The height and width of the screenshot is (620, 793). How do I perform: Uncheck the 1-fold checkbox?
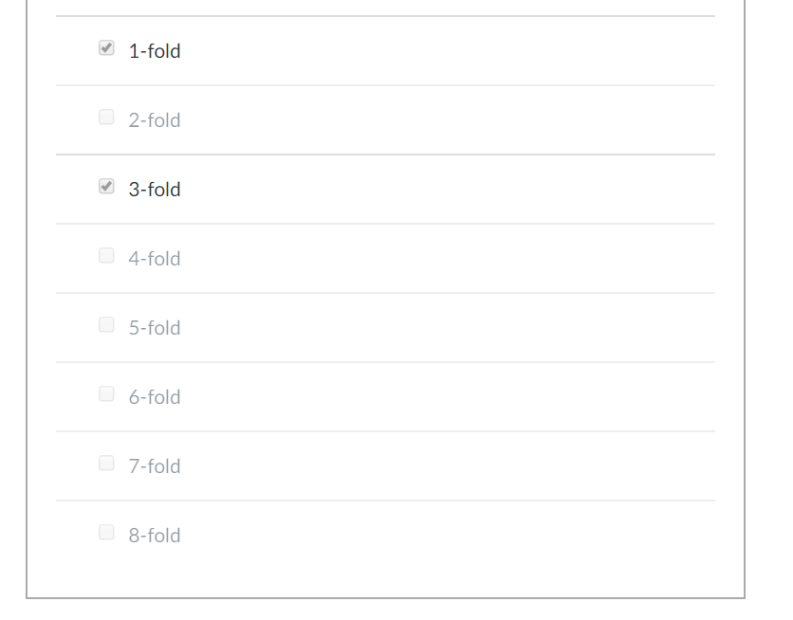(106, 48)
